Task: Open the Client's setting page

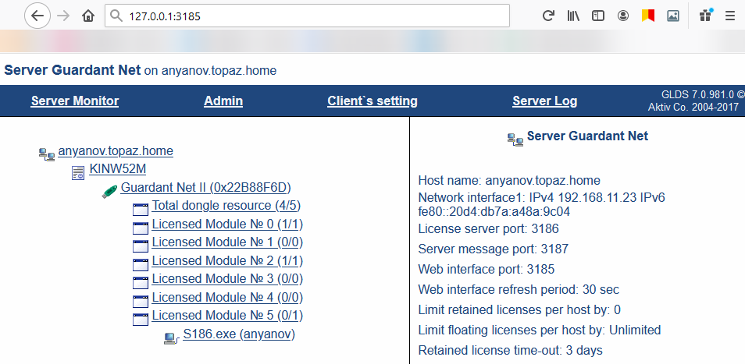Action: click(x=372, y=101)
